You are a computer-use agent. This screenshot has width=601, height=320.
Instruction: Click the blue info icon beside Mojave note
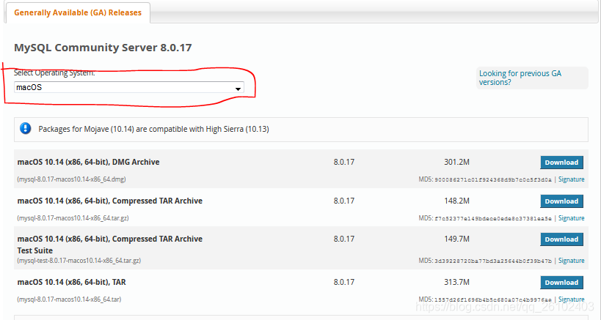coord(25,129)
